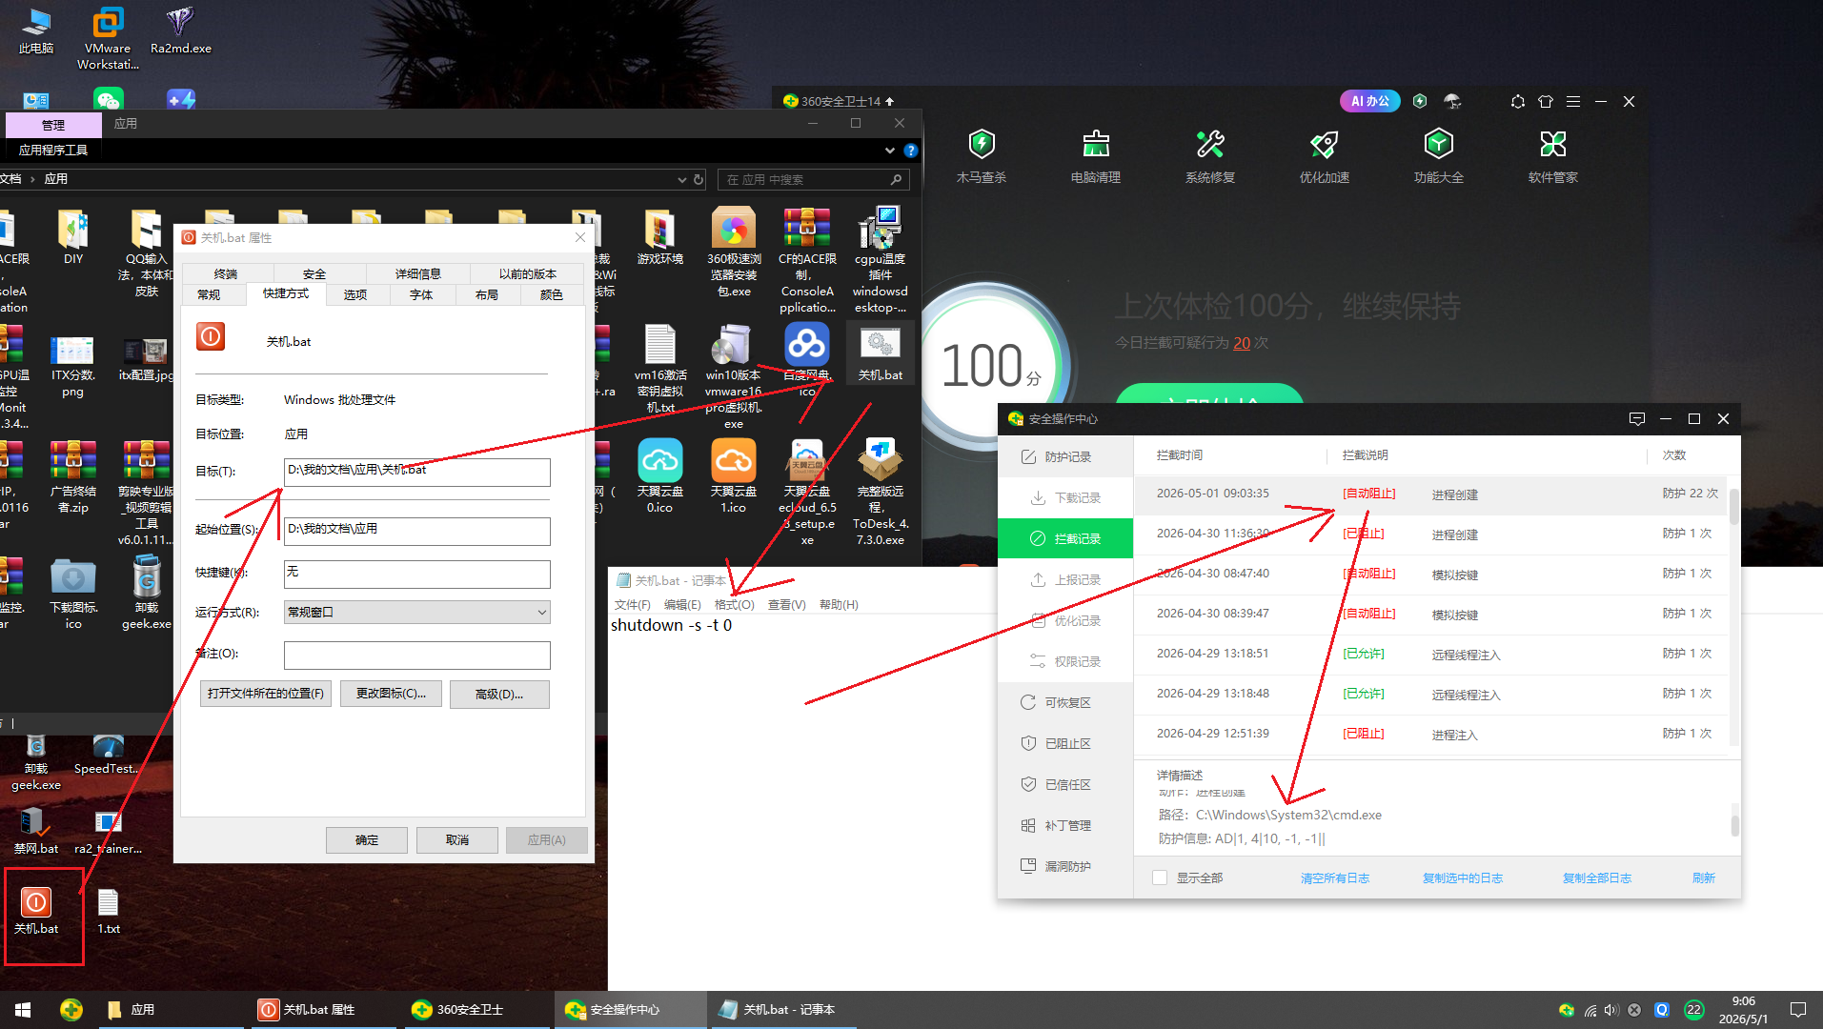Select the 关机.bat file in the Explorer window
Viewport: 1823px width, 1029px height.
881,353
